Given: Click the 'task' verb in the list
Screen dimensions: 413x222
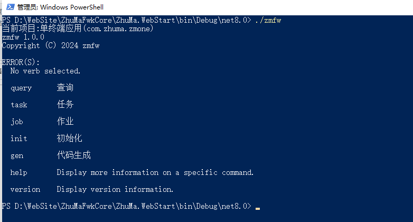Looking at the screenshot, I should click(19, 105).
